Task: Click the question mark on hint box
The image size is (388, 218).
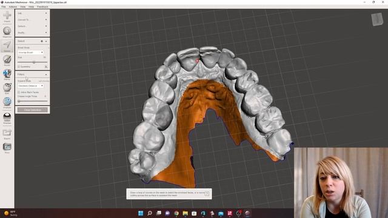Action: coord(207,194)
